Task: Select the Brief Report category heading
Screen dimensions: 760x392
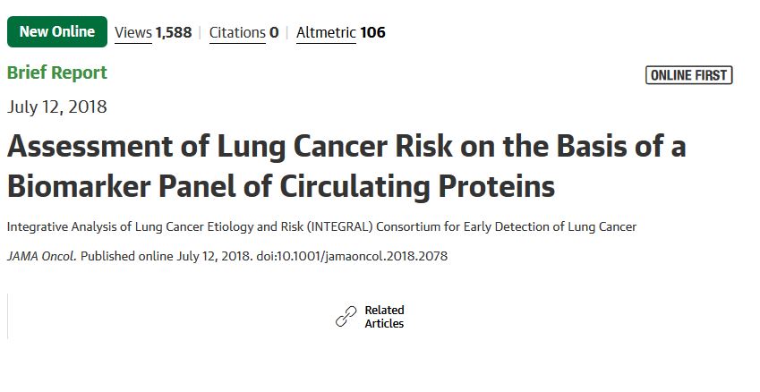Action: click(x=57, y=73)
